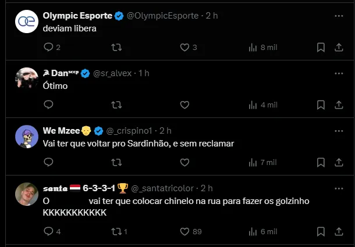Screen dimensions: 355x247
Task: Click the We Mzee profile avatar
Action: [x=27, y=136]
